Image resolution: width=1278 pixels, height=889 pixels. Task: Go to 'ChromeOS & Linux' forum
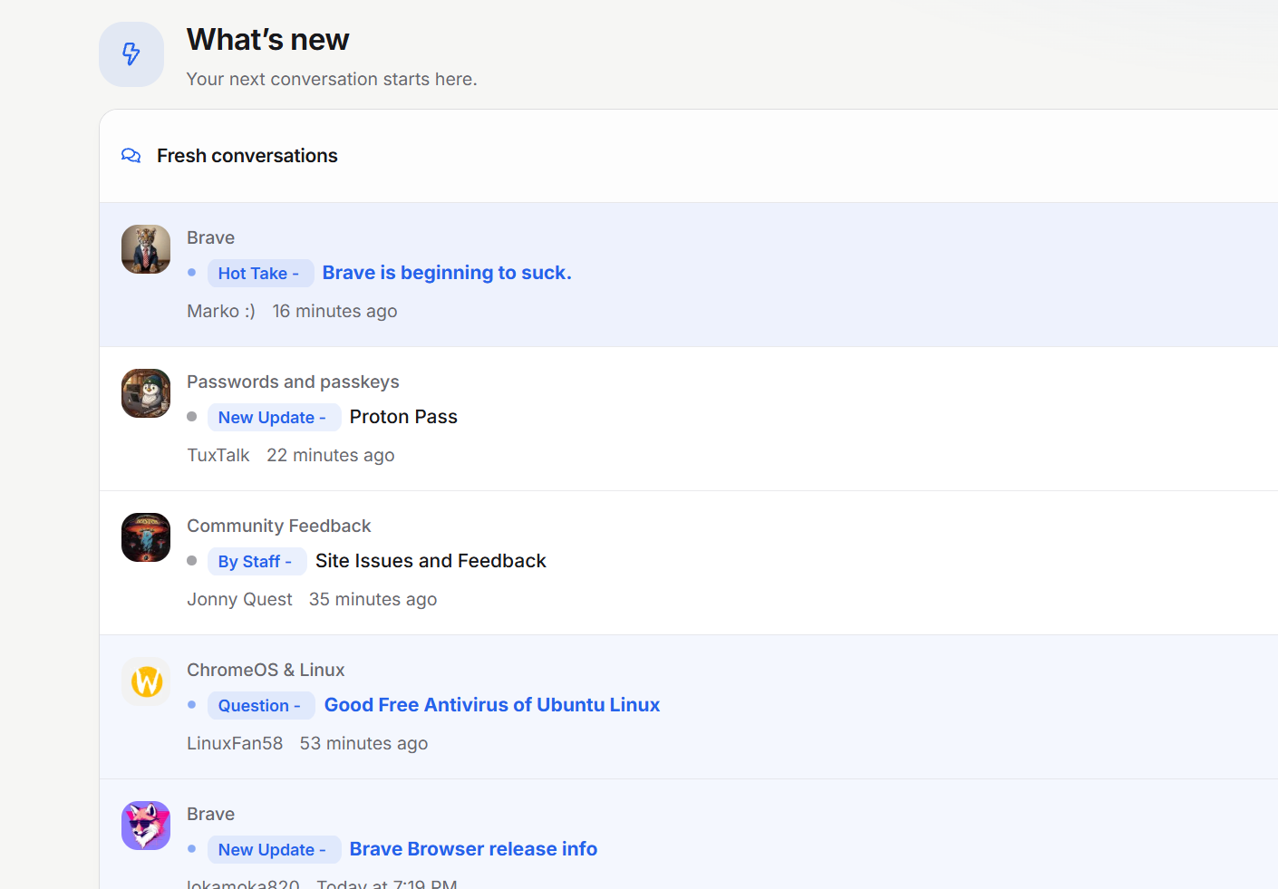click(x=266, y=670)
